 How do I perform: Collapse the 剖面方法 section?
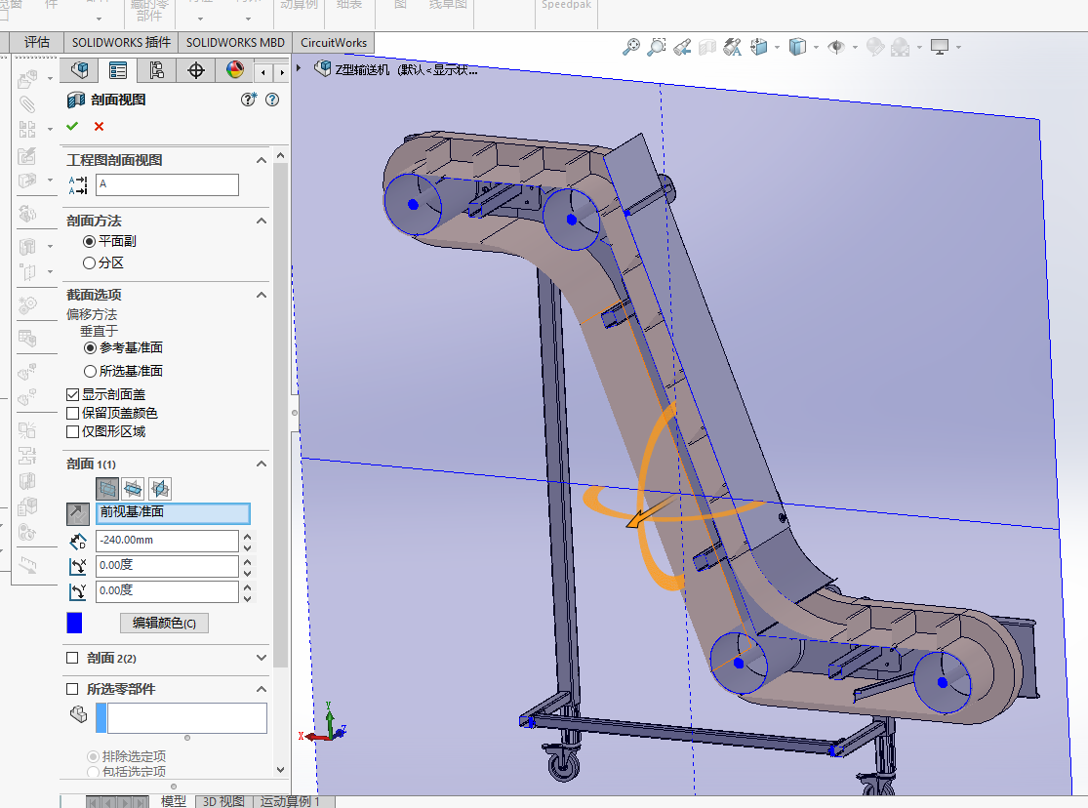point(262,222)
